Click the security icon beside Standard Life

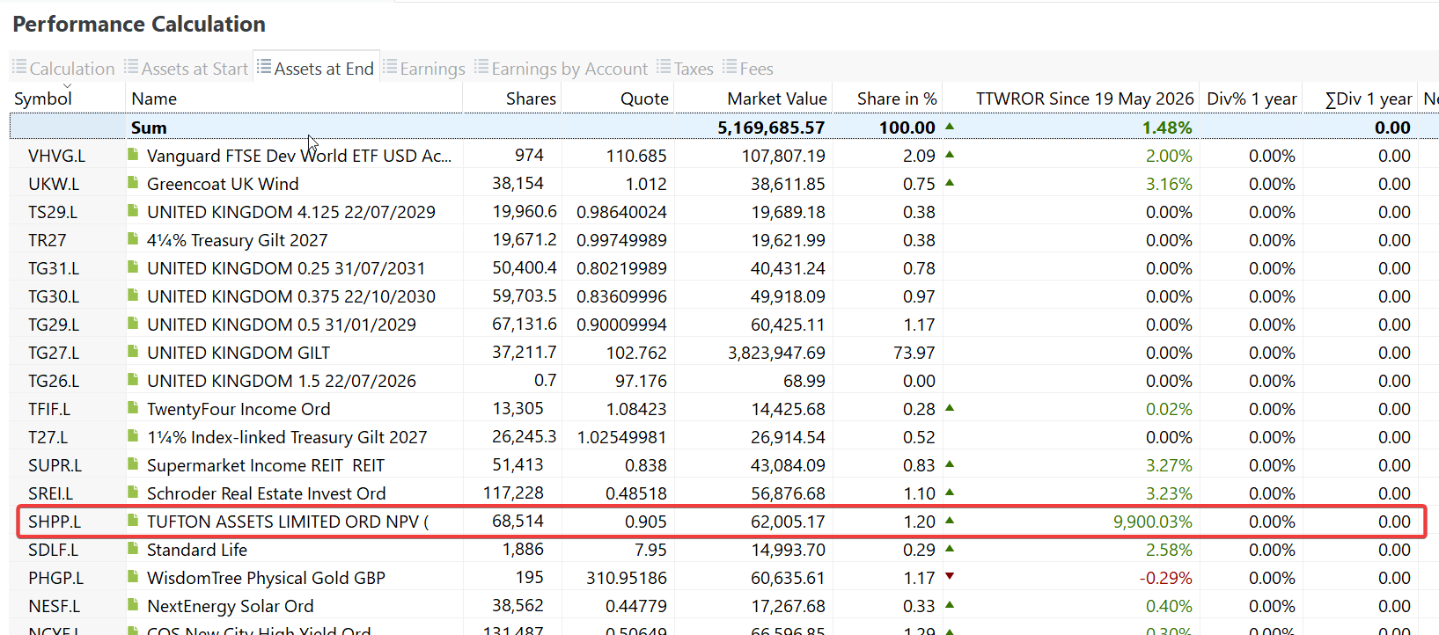pos(134,549)
